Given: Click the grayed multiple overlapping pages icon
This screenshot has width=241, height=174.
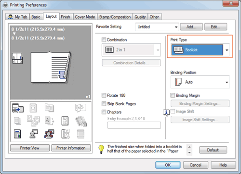Looking at the screenshot, I should (33, 121).
